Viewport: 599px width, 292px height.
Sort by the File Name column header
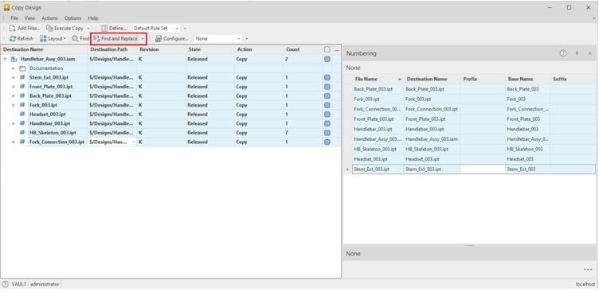378,79
